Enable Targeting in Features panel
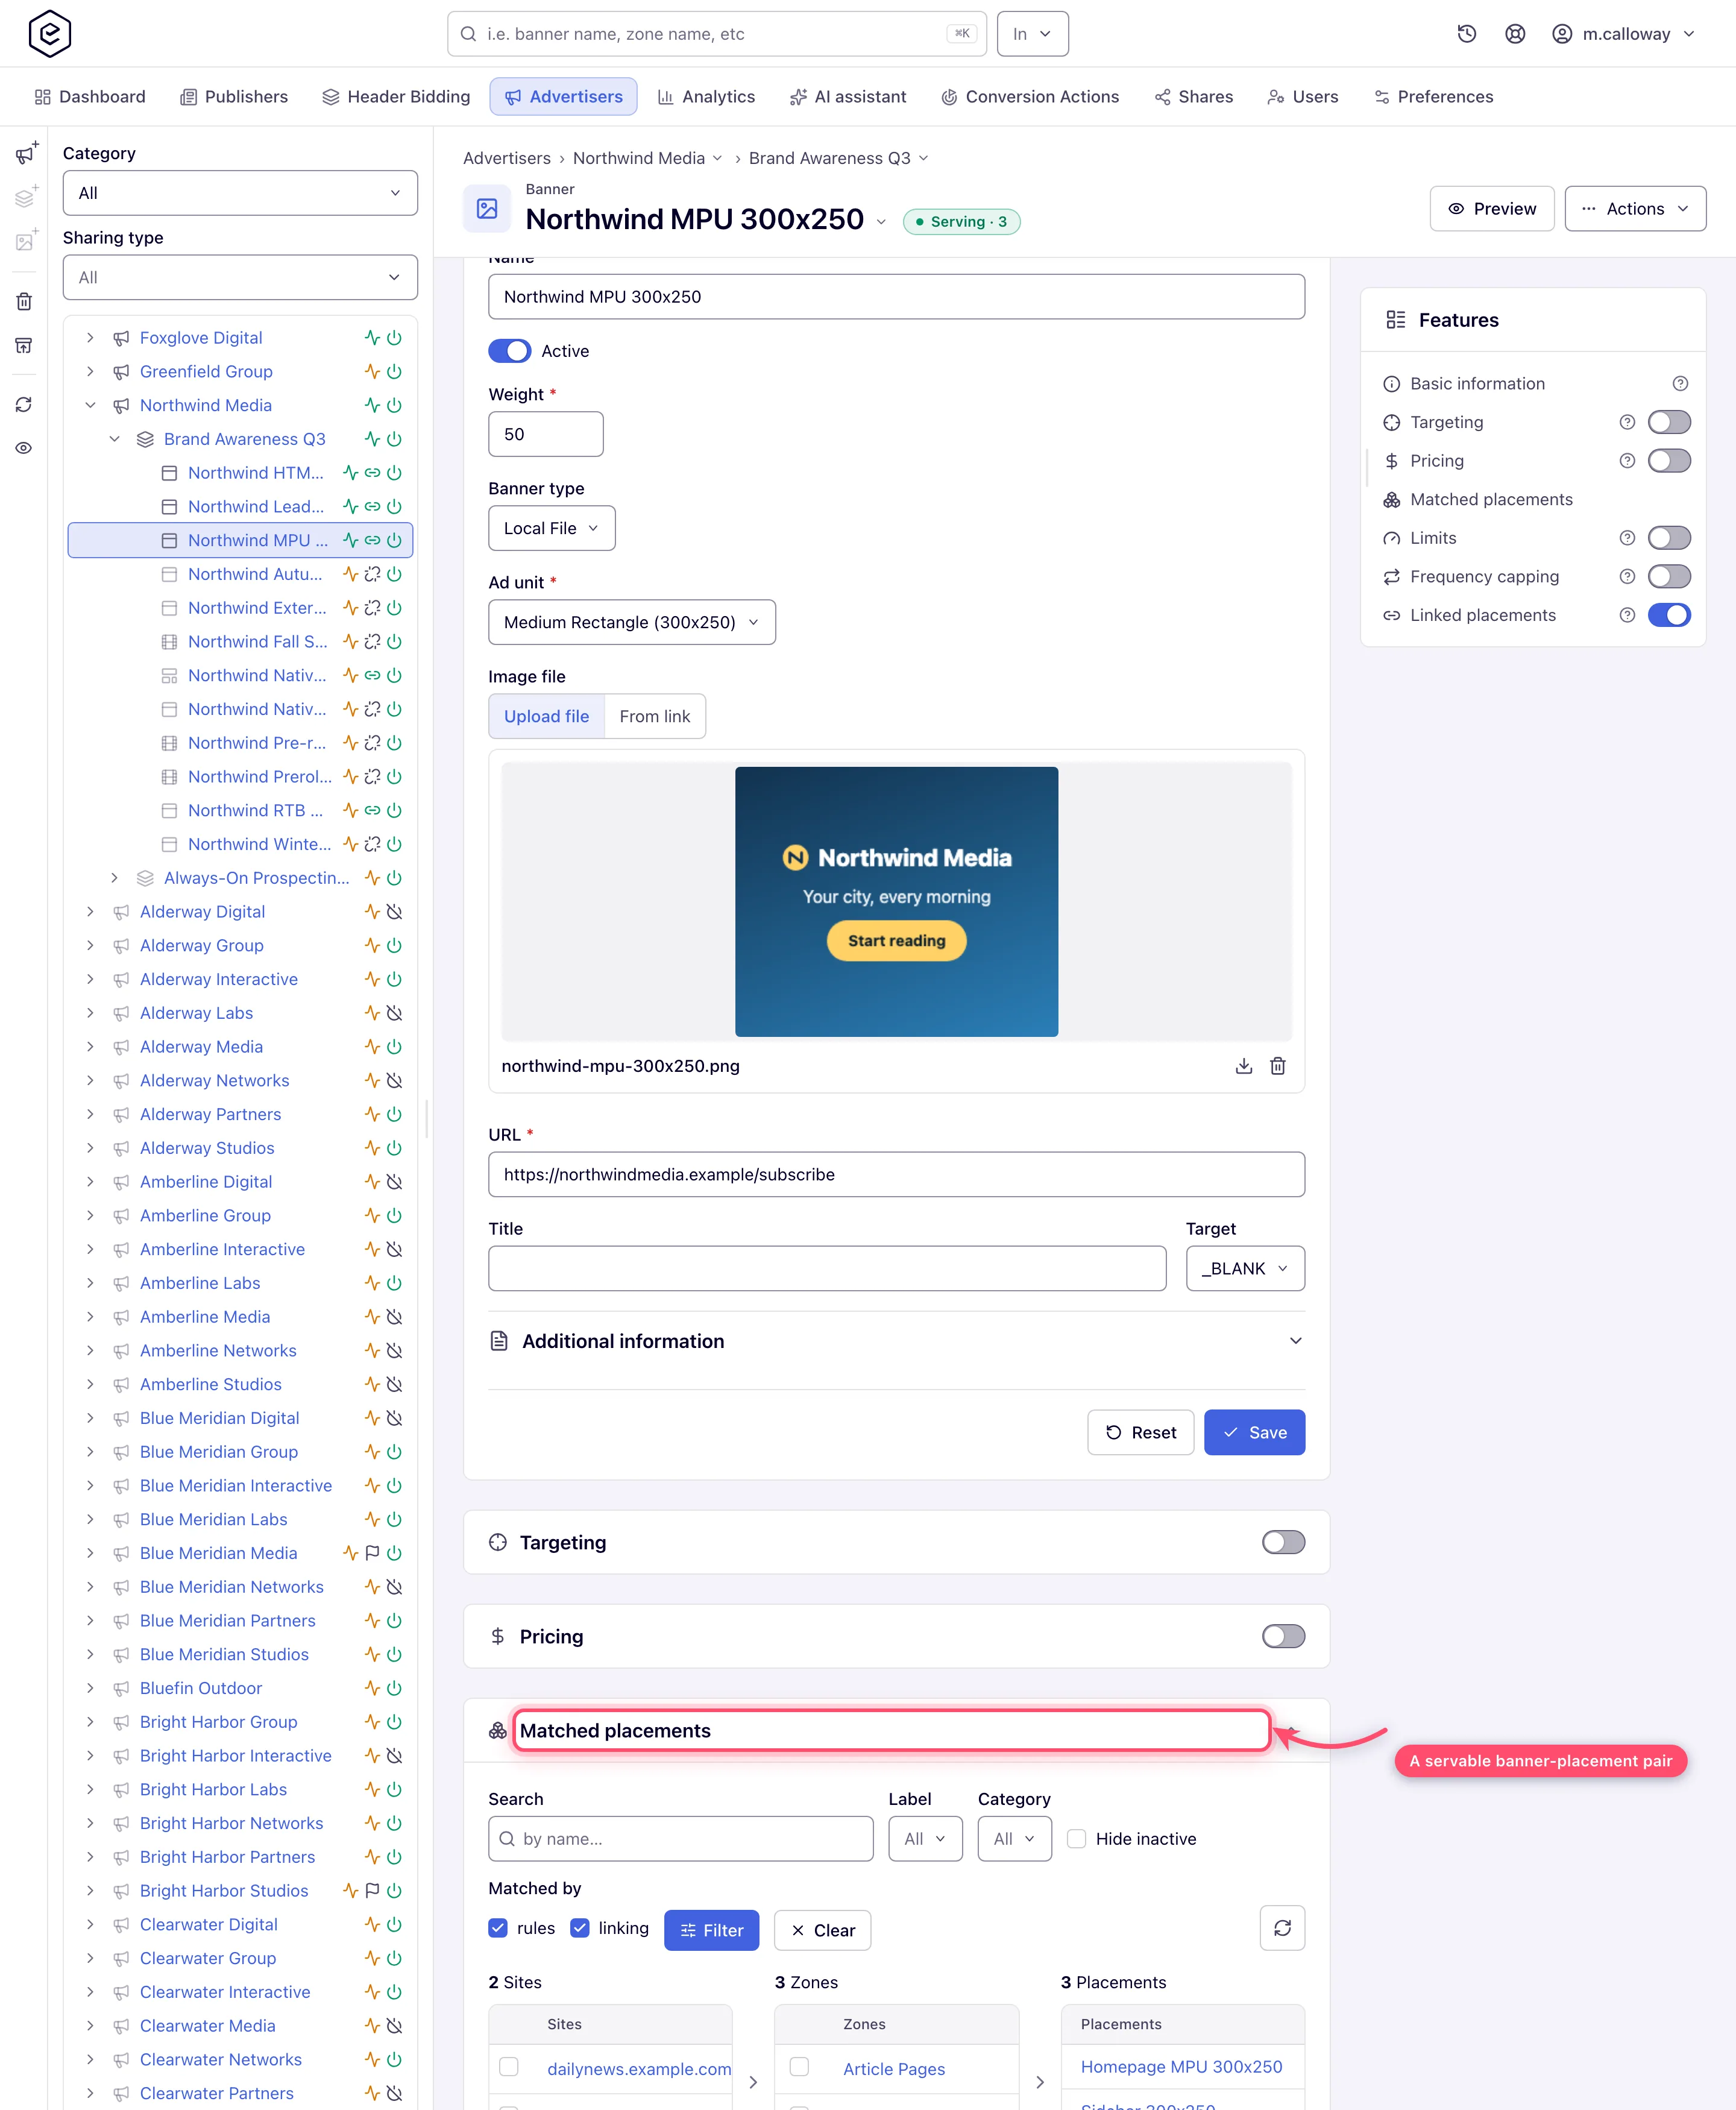 click(1669, 422)
